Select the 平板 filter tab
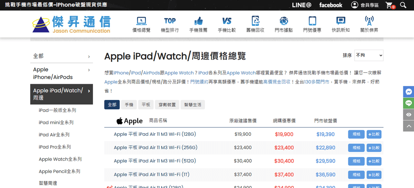 click(x=146, y=105)
